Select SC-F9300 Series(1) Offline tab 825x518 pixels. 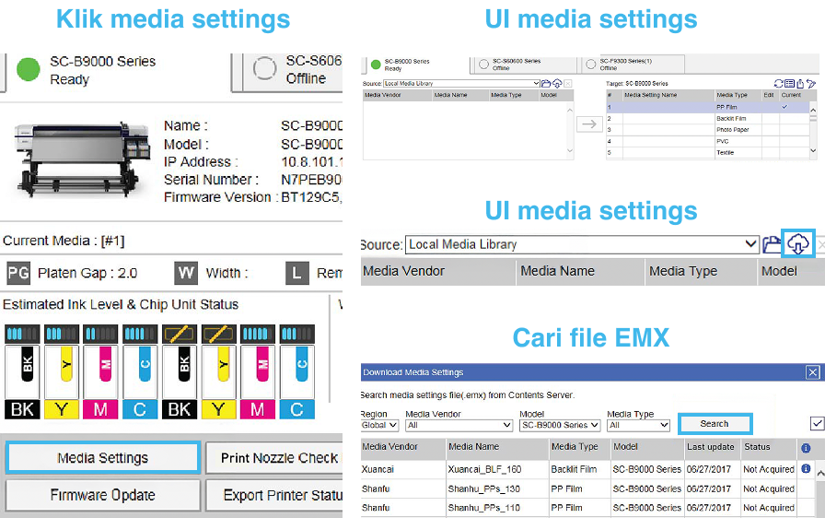point(633,65)
